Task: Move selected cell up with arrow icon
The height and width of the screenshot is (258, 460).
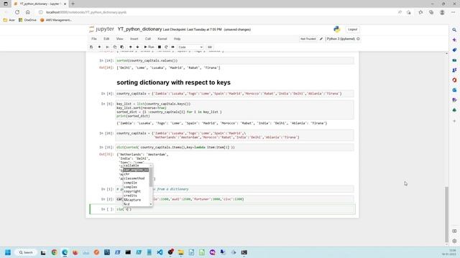Action: (x=131, y=47)
